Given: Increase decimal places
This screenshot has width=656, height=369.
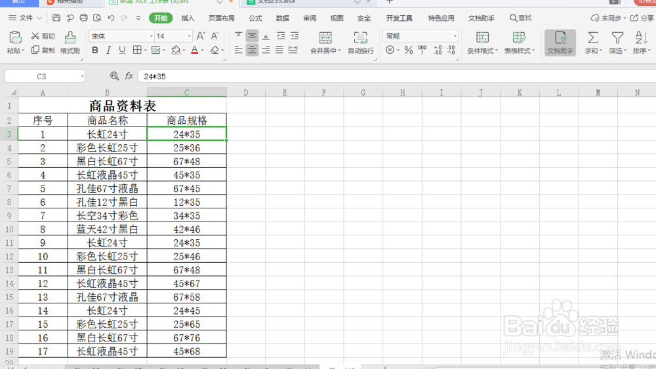Looking at the screenshot, I should pyautogui.click(x=438, y=50).
